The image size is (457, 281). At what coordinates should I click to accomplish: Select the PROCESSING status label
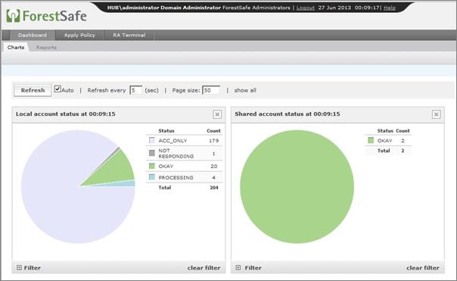[x=176, y=177]
